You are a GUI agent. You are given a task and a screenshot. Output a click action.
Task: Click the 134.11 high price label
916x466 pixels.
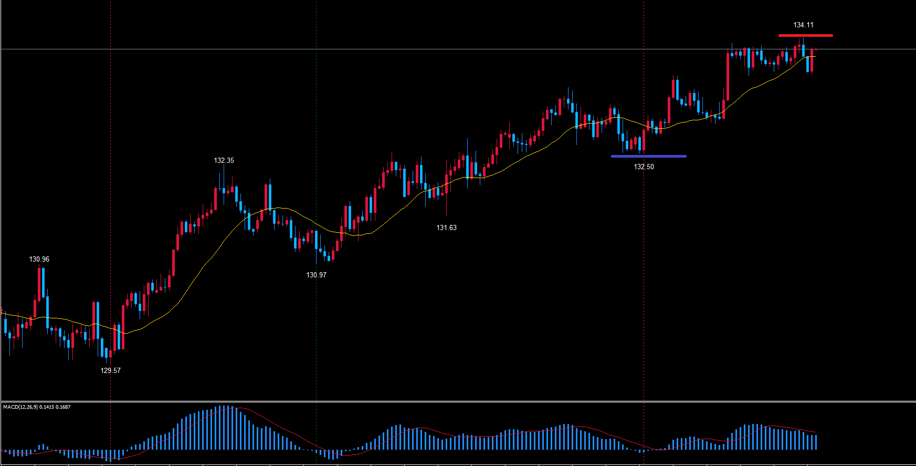tap(803, 25)
